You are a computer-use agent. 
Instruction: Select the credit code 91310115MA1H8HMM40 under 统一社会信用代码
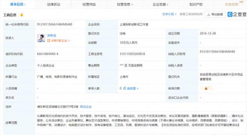55,24
